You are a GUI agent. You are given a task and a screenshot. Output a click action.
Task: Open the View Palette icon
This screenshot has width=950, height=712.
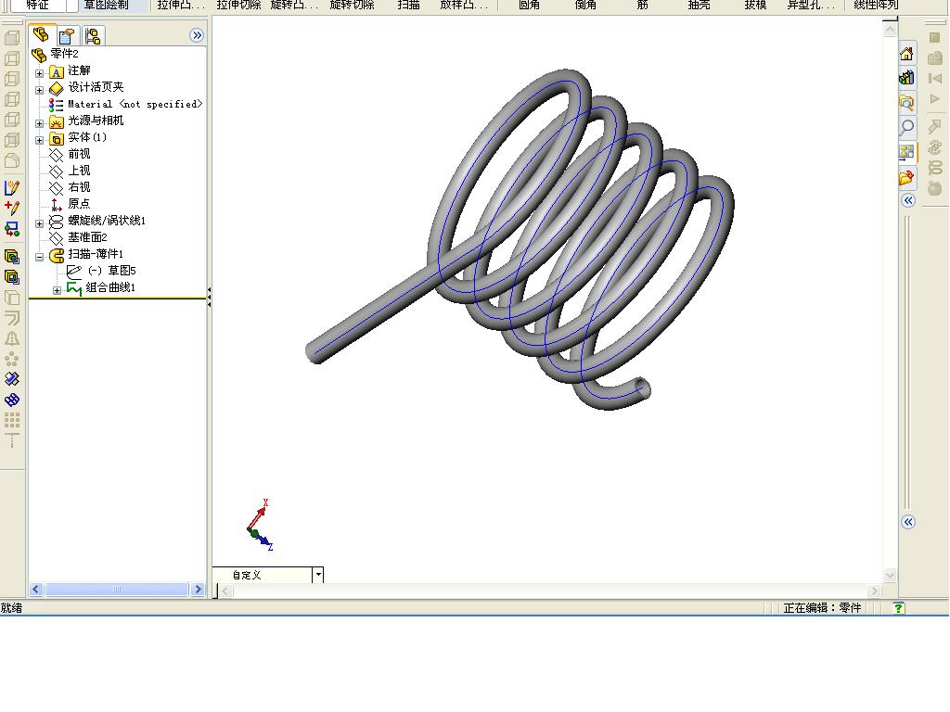(906, 152)
